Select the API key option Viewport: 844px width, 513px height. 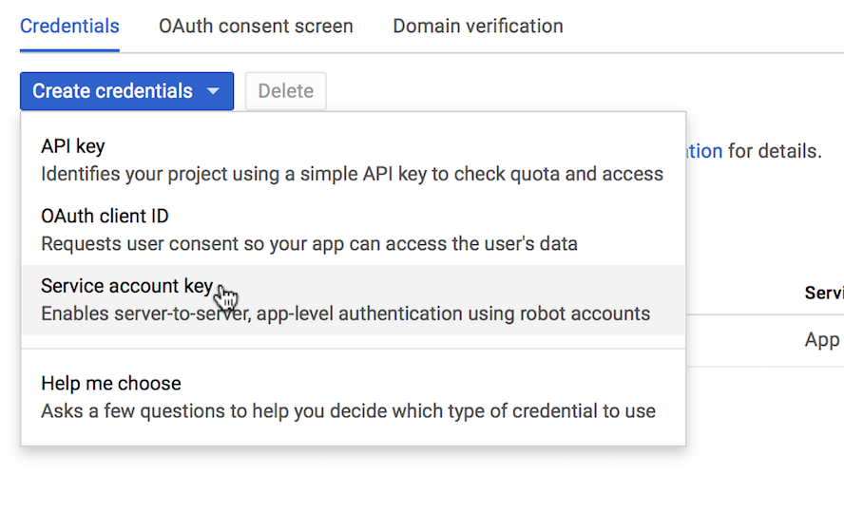pyautogui.click(x=73, y=146)
